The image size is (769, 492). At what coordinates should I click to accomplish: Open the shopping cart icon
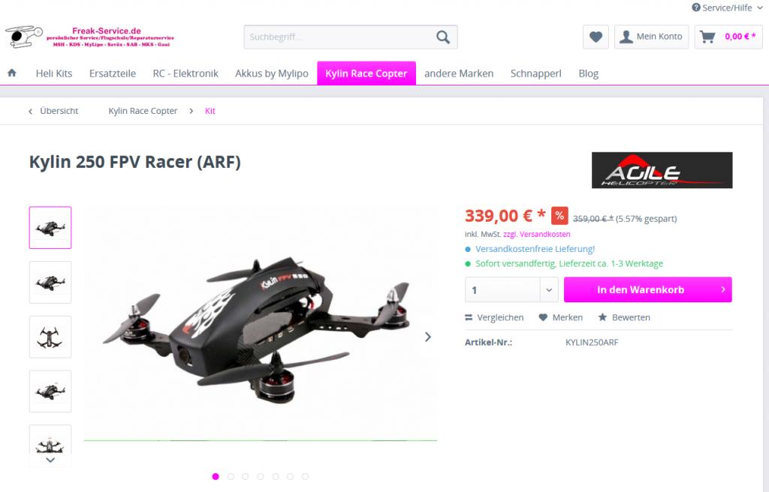click(707, 37)
